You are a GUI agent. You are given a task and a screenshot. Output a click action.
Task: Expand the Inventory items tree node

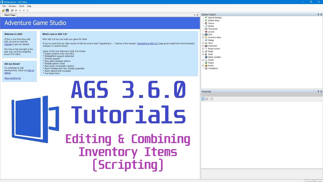click(203, 37)
